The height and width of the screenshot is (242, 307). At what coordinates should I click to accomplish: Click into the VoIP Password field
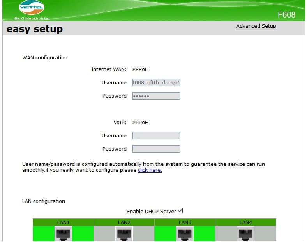[x=156, y=149]
